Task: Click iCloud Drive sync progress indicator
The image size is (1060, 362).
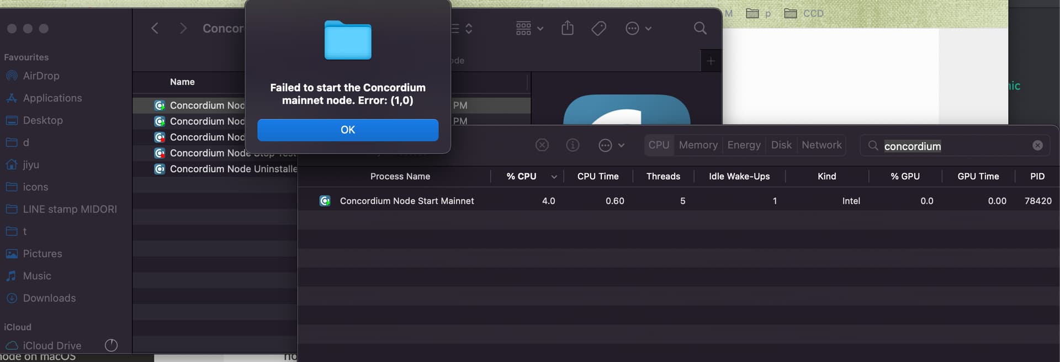Action: pos(111,345)
